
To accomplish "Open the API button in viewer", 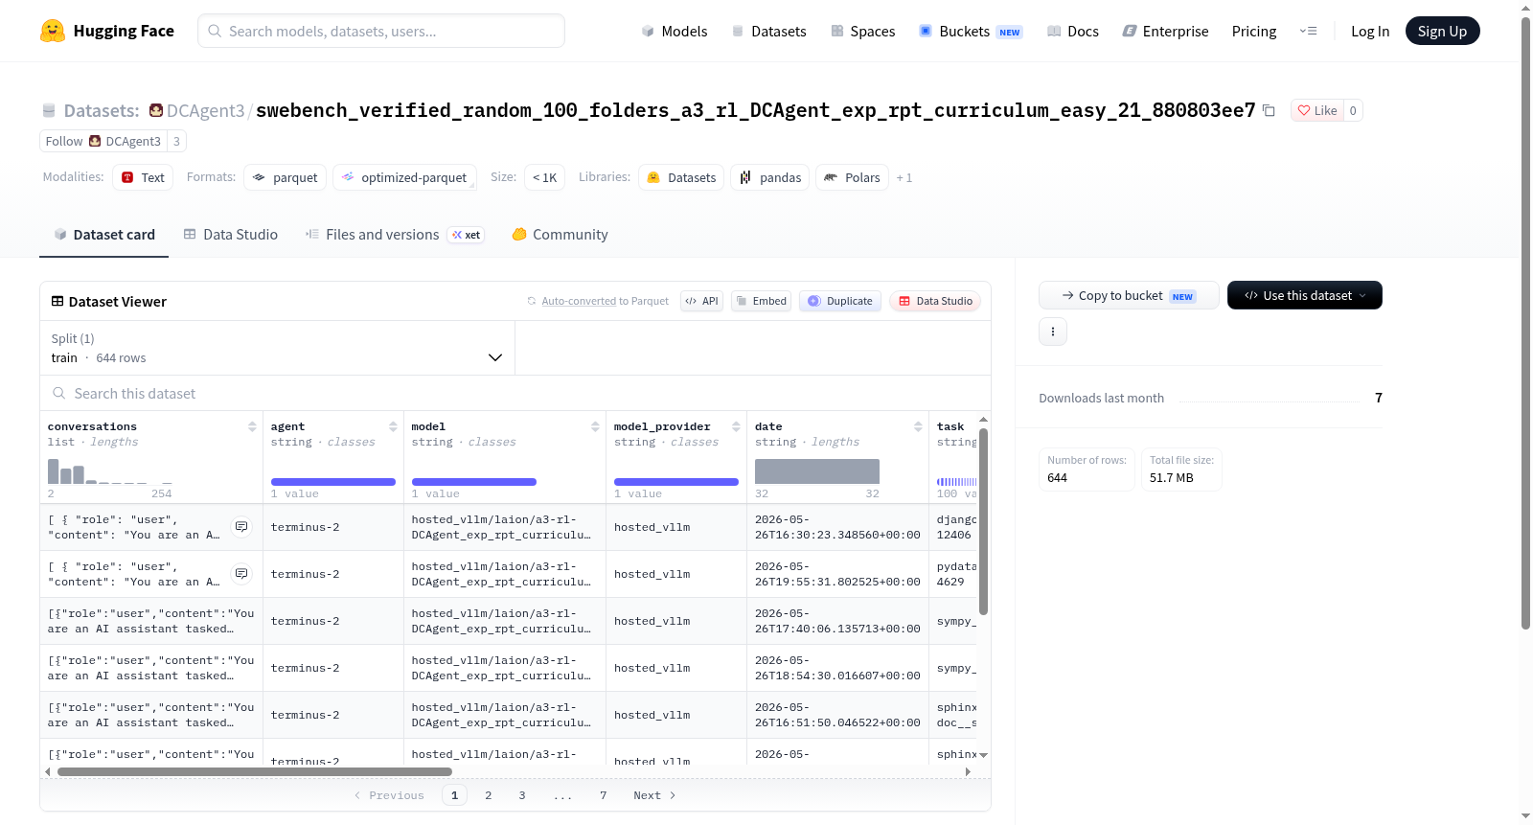I will [701, 301].
